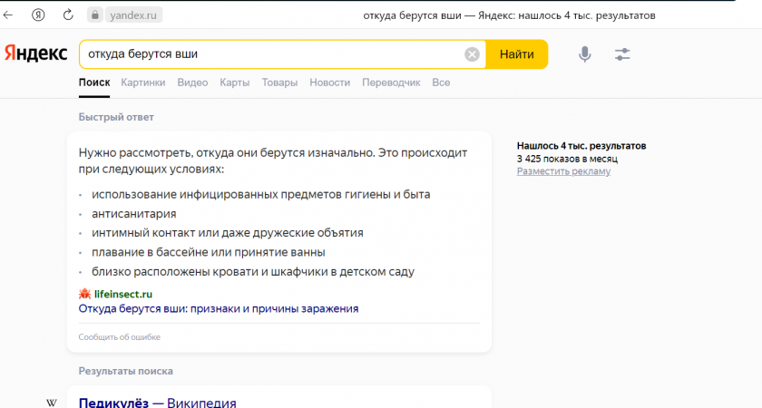Click 'близко расположены кровати и шкафчики' item
This screenshot has width=762, height=408.
click(253, 271)
